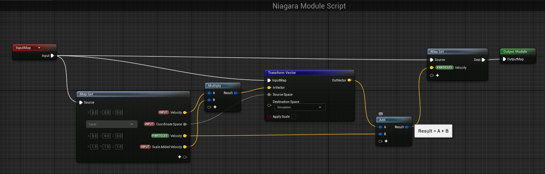Click the comment bubble icon above Add node

pos(381,114)
